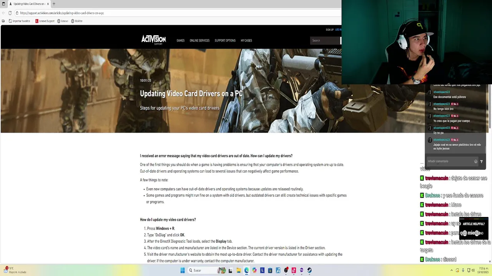Open the ONLINE SERVICES menu
The image size is (492, 276).
tap(199, 41)
